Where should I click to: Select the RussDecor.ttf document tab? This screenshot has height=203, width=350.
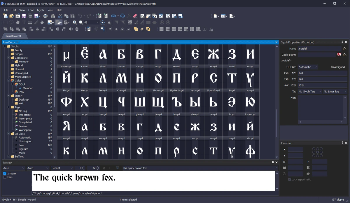[13, 36]
